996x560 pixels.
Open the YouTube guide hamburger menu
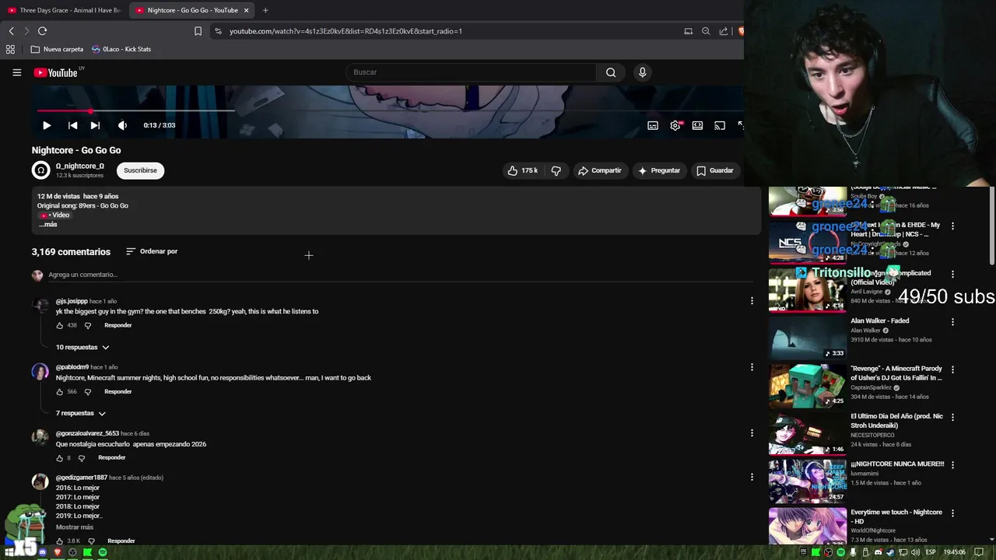[16, 72]
